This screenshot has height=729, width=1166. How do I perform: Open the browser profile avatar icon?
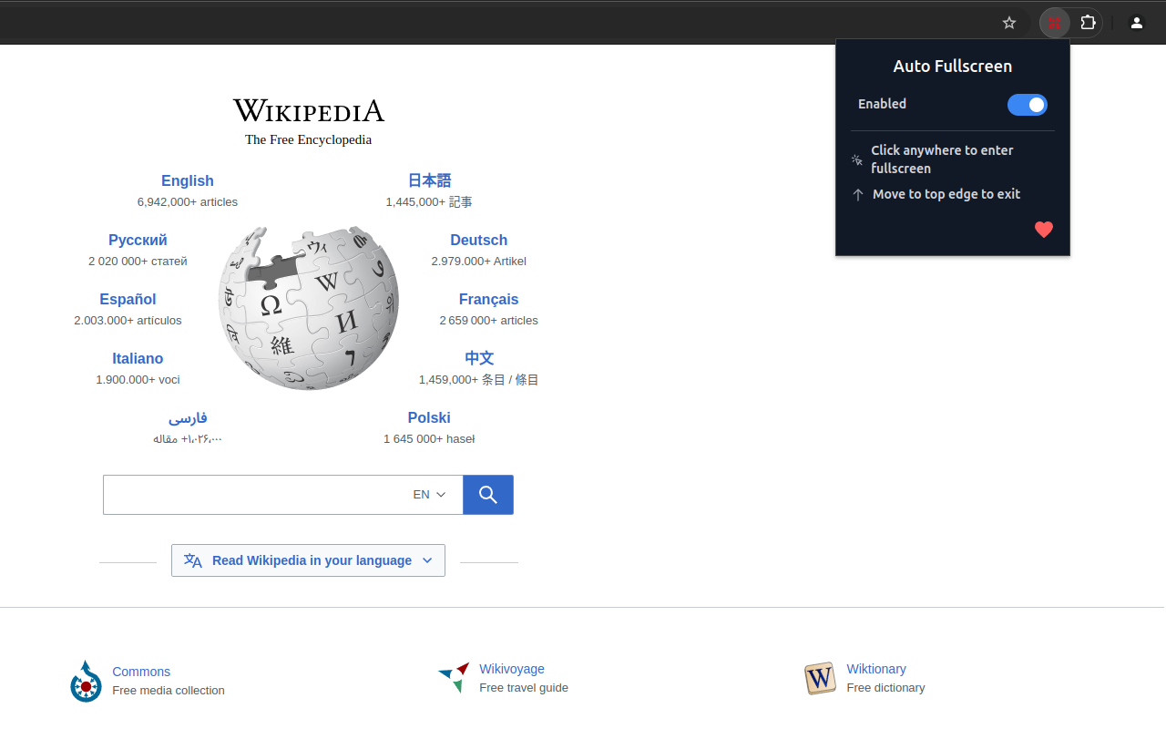[1136, 22]
